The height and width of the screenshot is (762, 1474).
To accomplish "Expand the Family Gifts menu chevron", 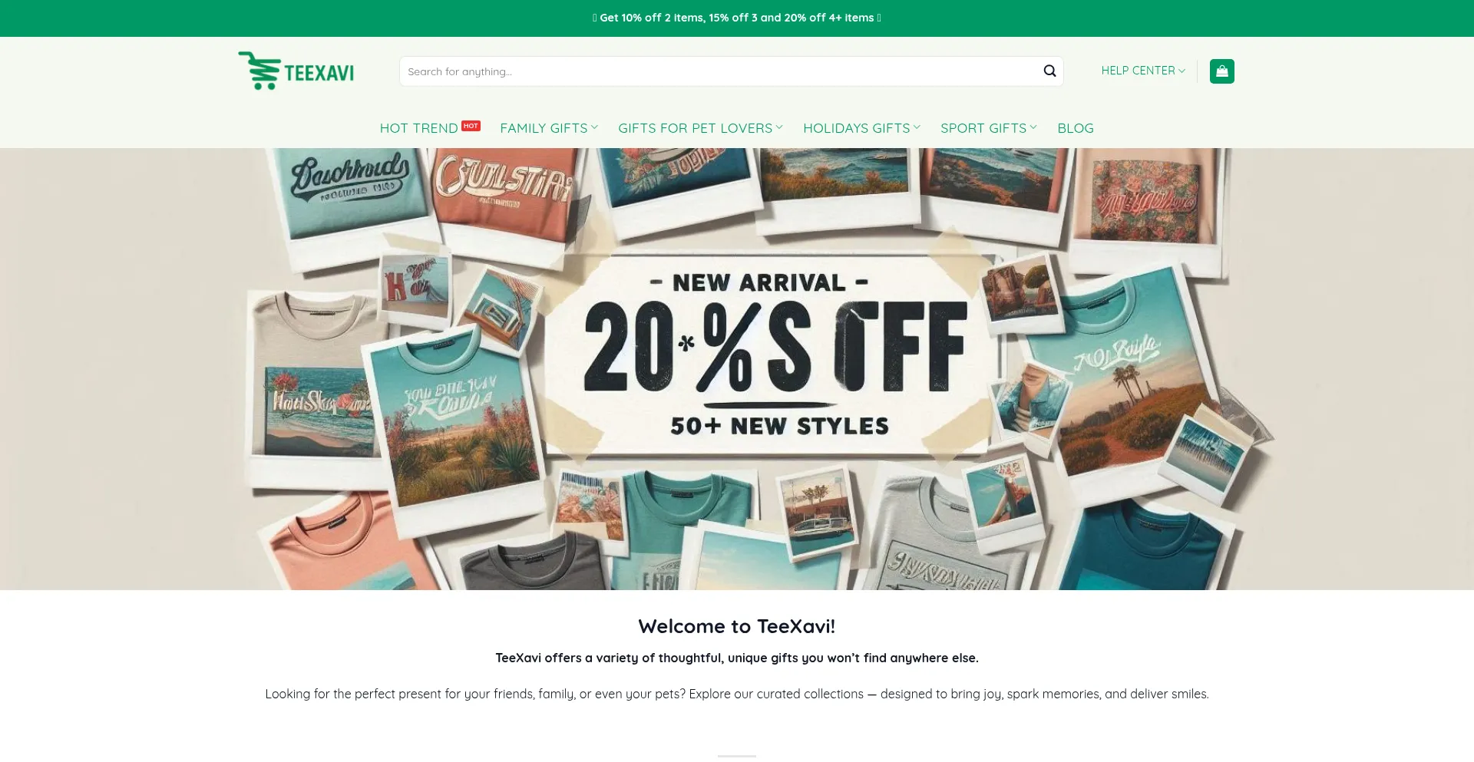I will (594, 127).
